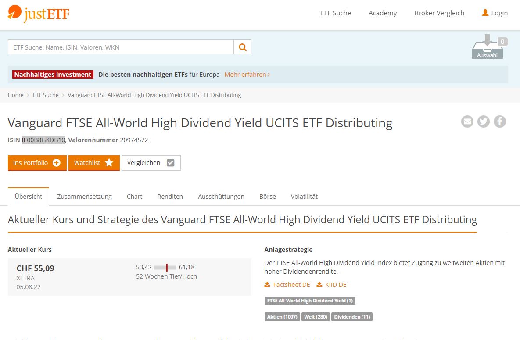Click the 52-week low value 53,42
This screenshot has width=520, height=340.
tap(143, 267)
